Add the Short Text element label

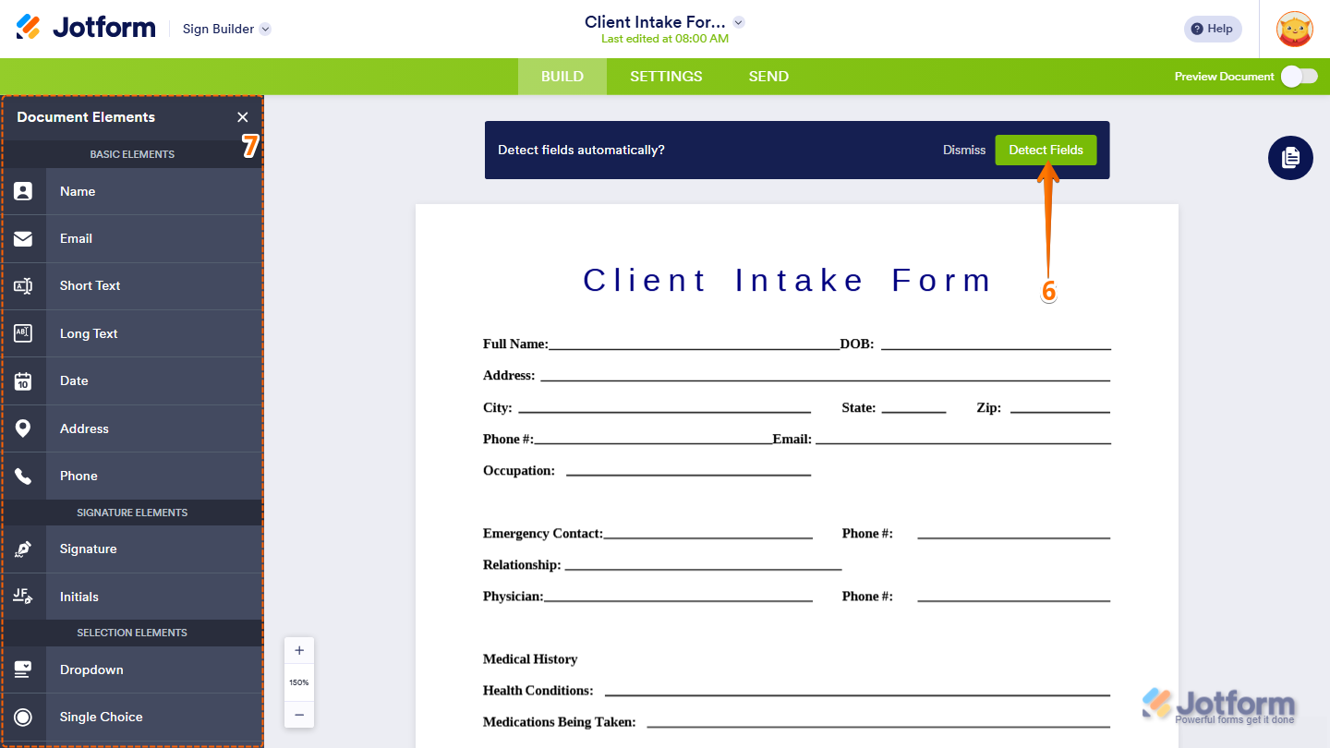click(90, 285)
